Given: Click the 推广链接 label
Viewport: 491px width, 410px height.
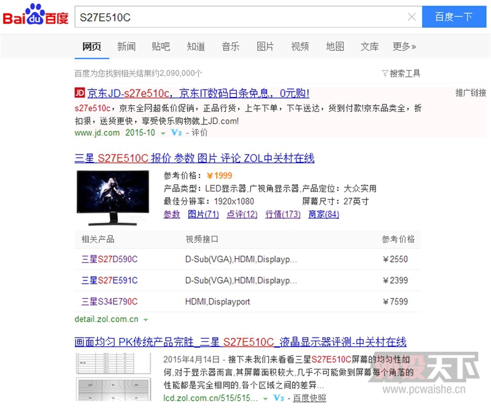Looking at the screenshot, I should click(x=471, y=93).
